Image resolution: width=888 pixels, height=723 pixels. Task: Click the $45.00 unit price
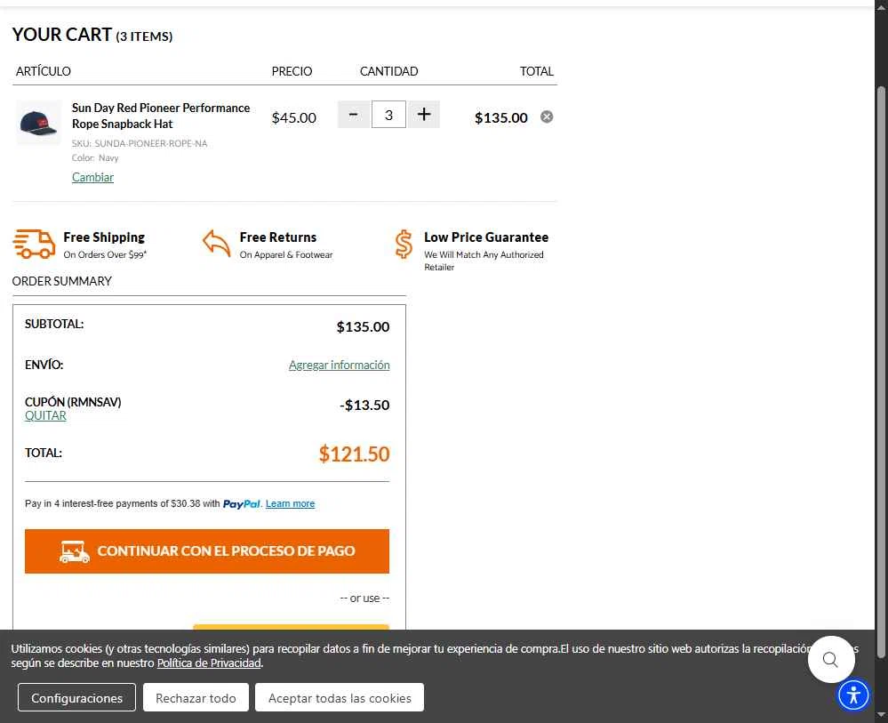293,117
